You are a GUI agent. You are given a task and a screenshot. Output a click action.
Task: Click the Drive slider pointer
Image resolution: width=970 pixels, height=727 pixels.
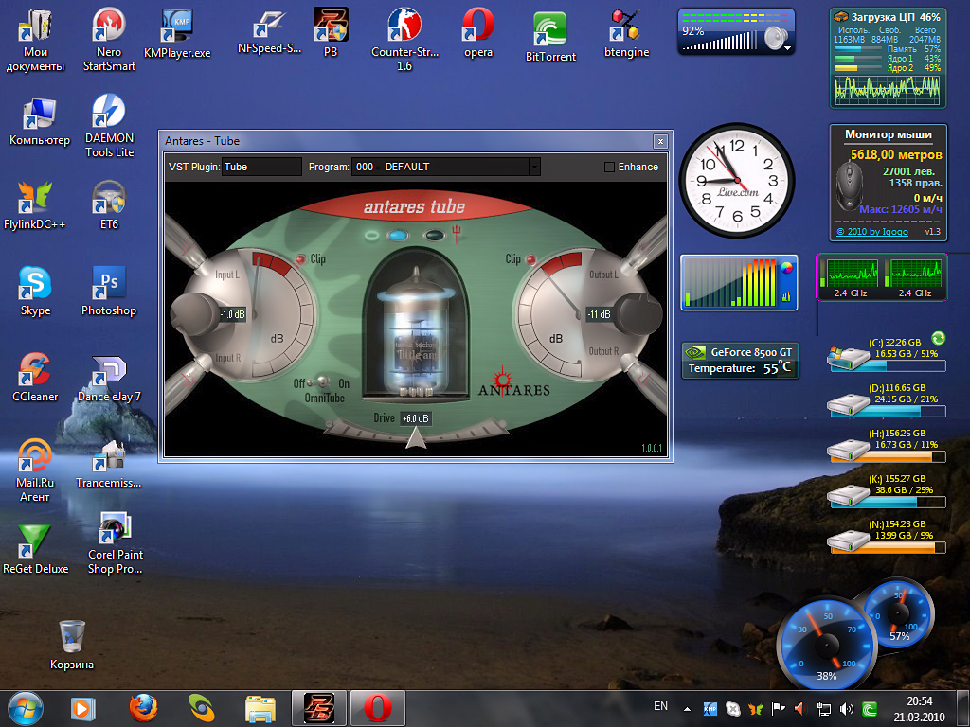(415, 437)
